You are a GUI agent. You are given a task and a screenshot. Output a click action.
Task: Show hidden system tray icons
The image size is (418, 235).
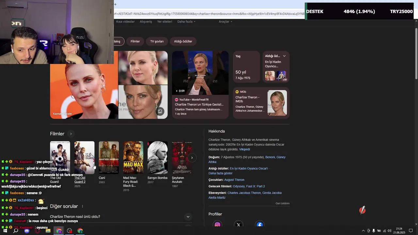click(363, 231)
